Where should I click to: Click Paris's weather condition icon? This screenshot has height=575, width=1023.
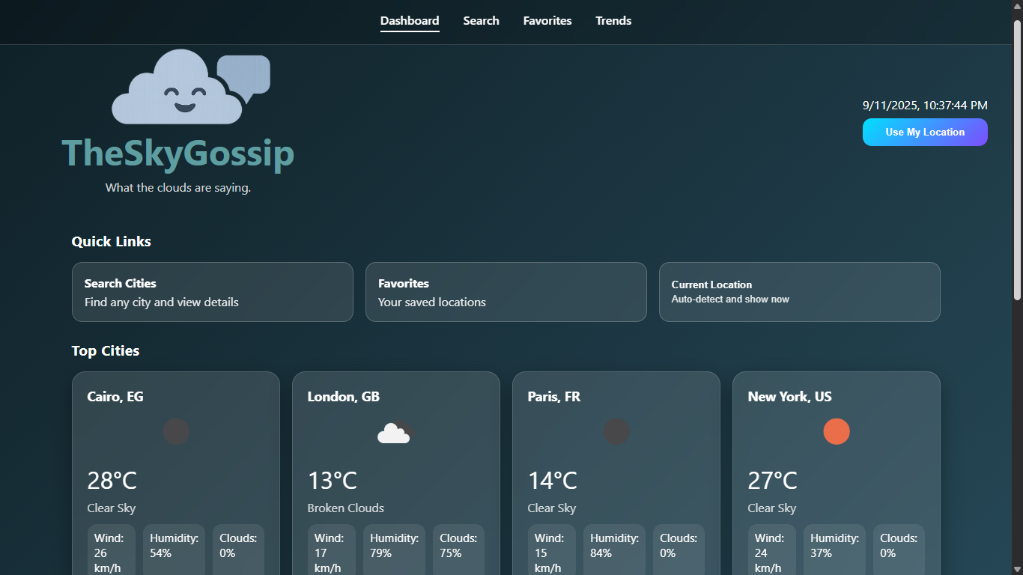(x=616, y=431)
